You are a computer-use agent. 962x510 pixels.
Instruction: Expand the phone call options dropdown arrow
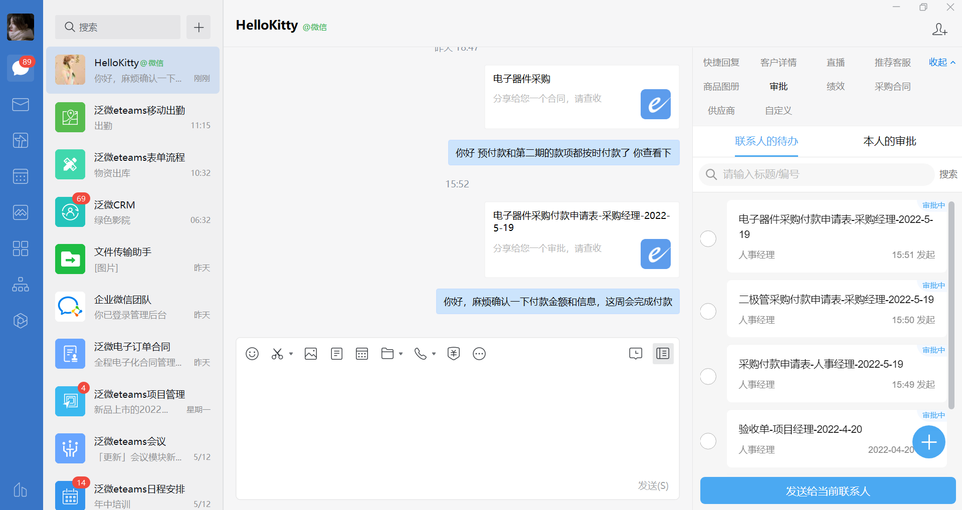click(434, 354)
